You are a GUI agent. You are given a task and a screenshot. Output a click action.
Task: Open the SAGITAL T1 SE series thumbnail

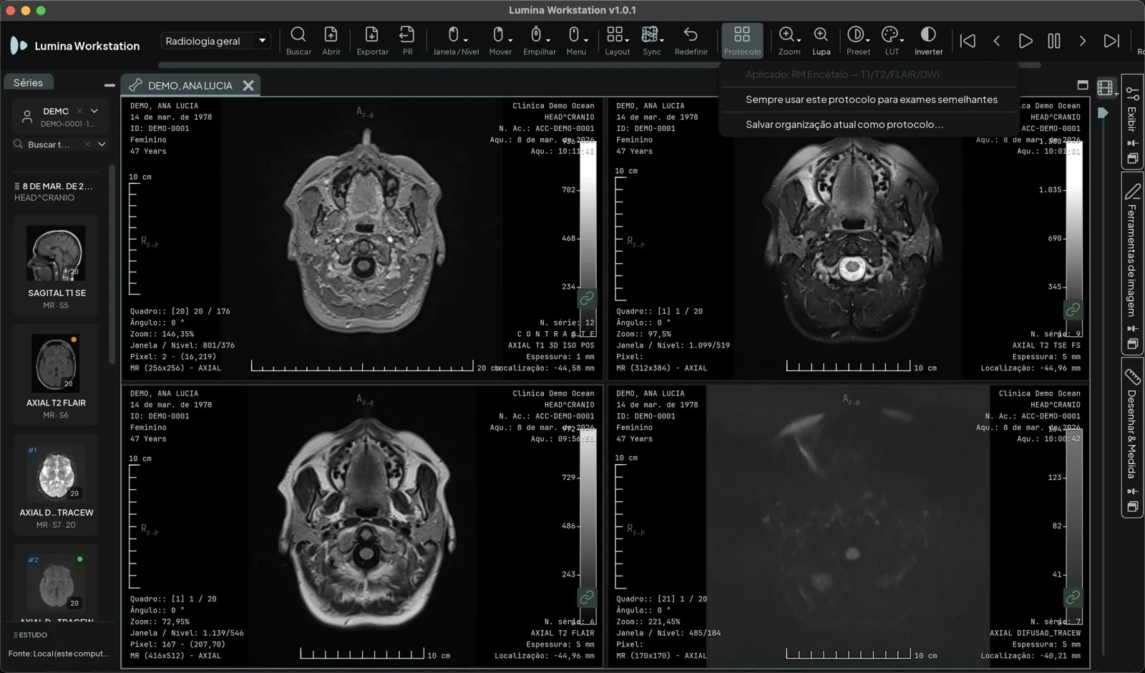click(56, 265)
